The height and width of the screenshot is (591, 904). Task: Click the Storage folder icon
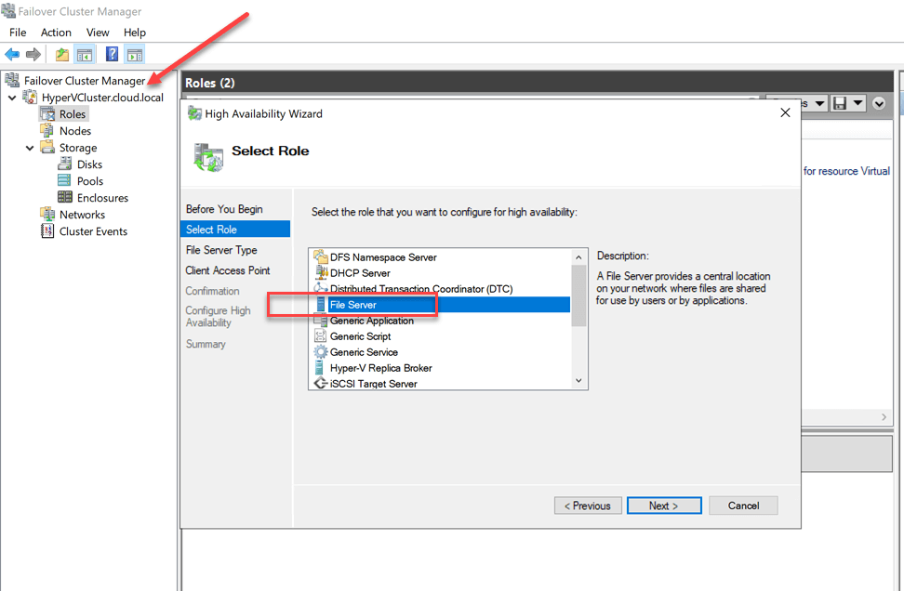pyautogui.click(x=47, y=148)
